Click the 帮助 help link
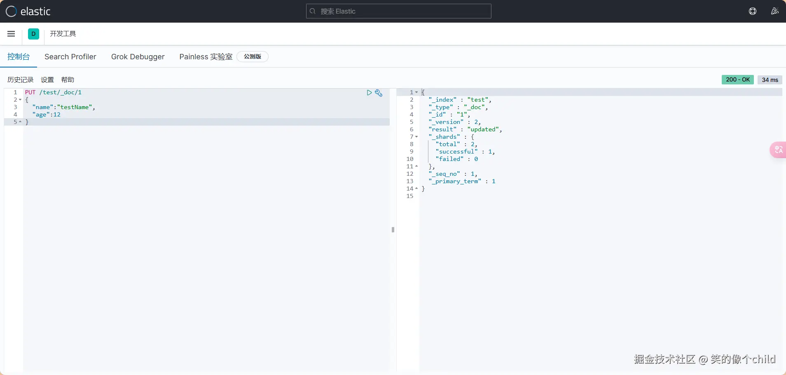The image size is (786, 375). click(68, 80)
